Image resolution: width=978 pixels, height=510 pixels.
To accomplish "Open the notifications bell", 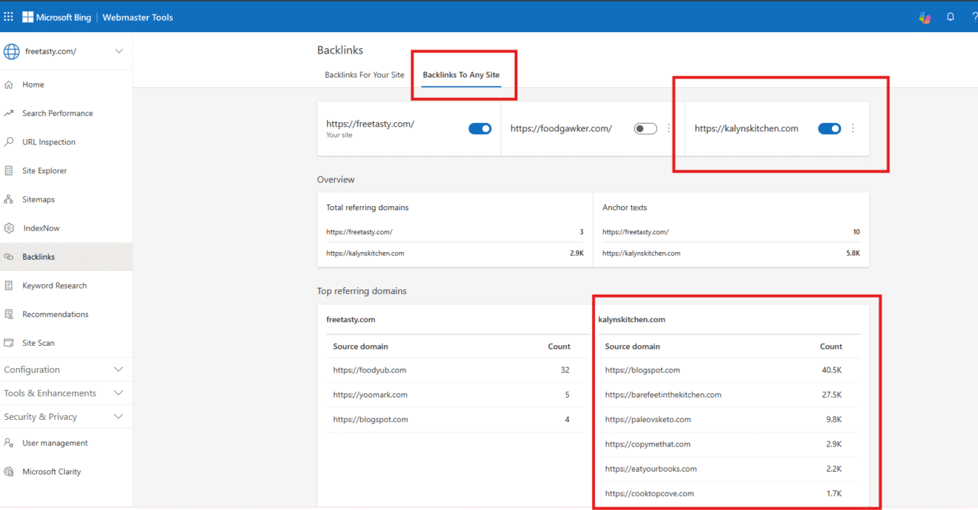I will [950, 17].
